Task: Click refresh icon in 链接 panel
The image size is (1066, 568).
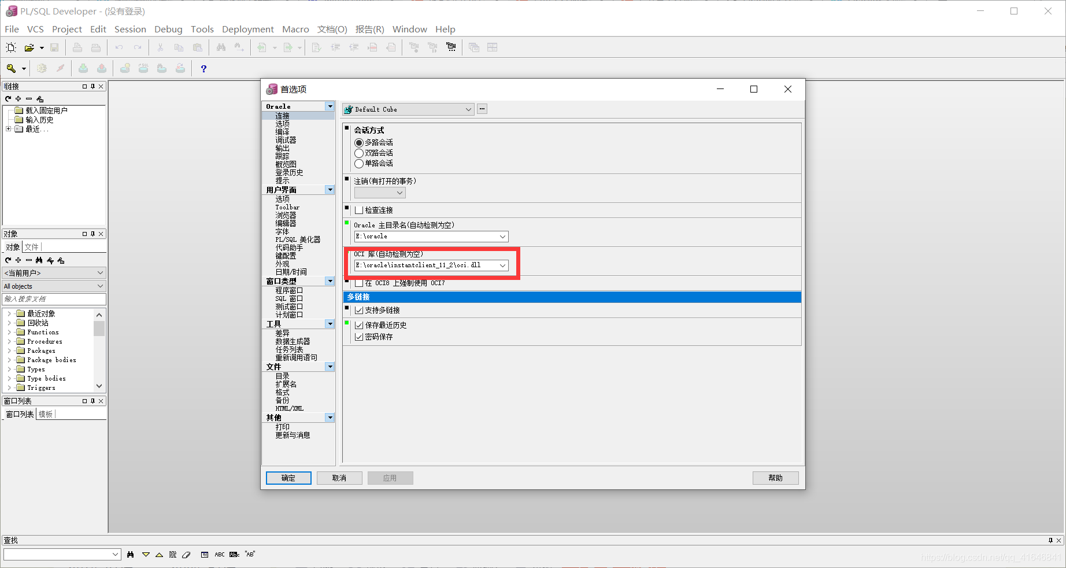Action: point(8,99)
